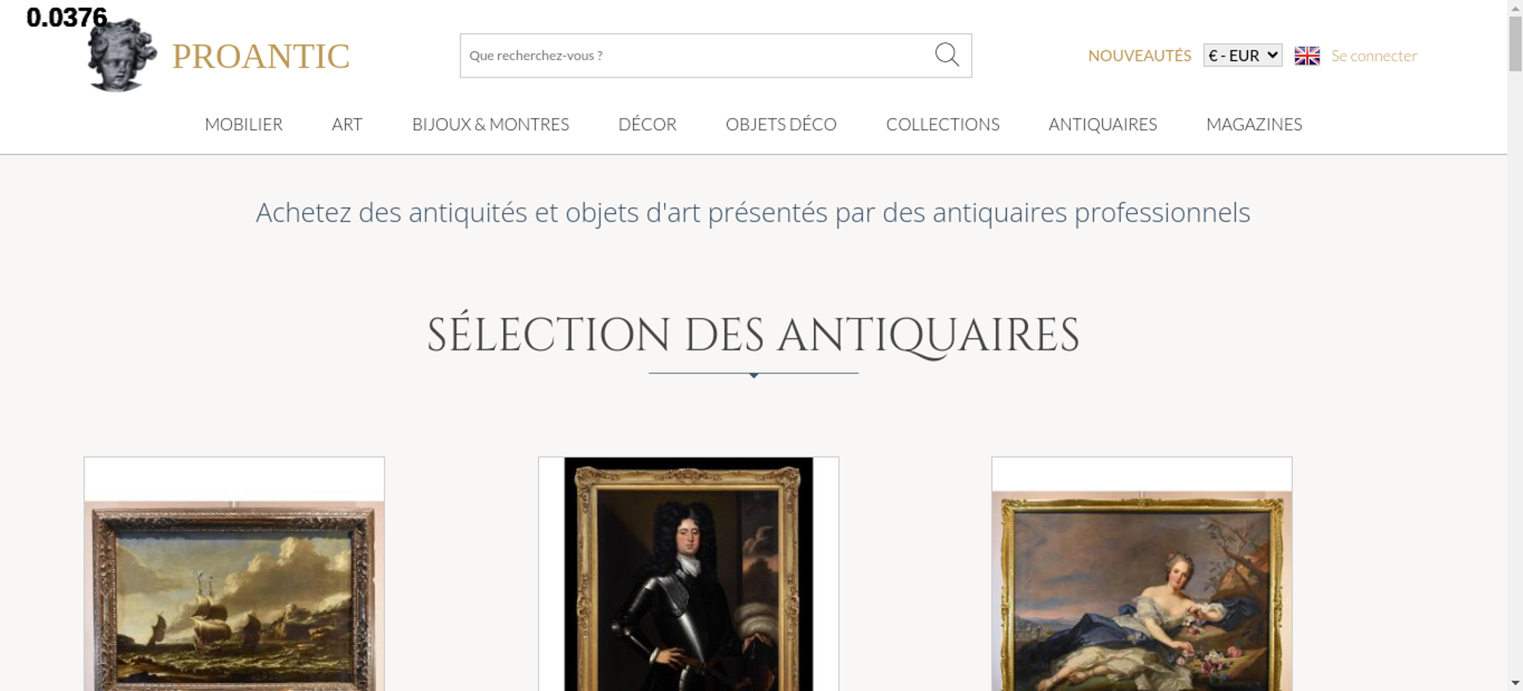1523x691 pixels.
Task: Open the Décor menu item
Action: [x=647, y=124]
